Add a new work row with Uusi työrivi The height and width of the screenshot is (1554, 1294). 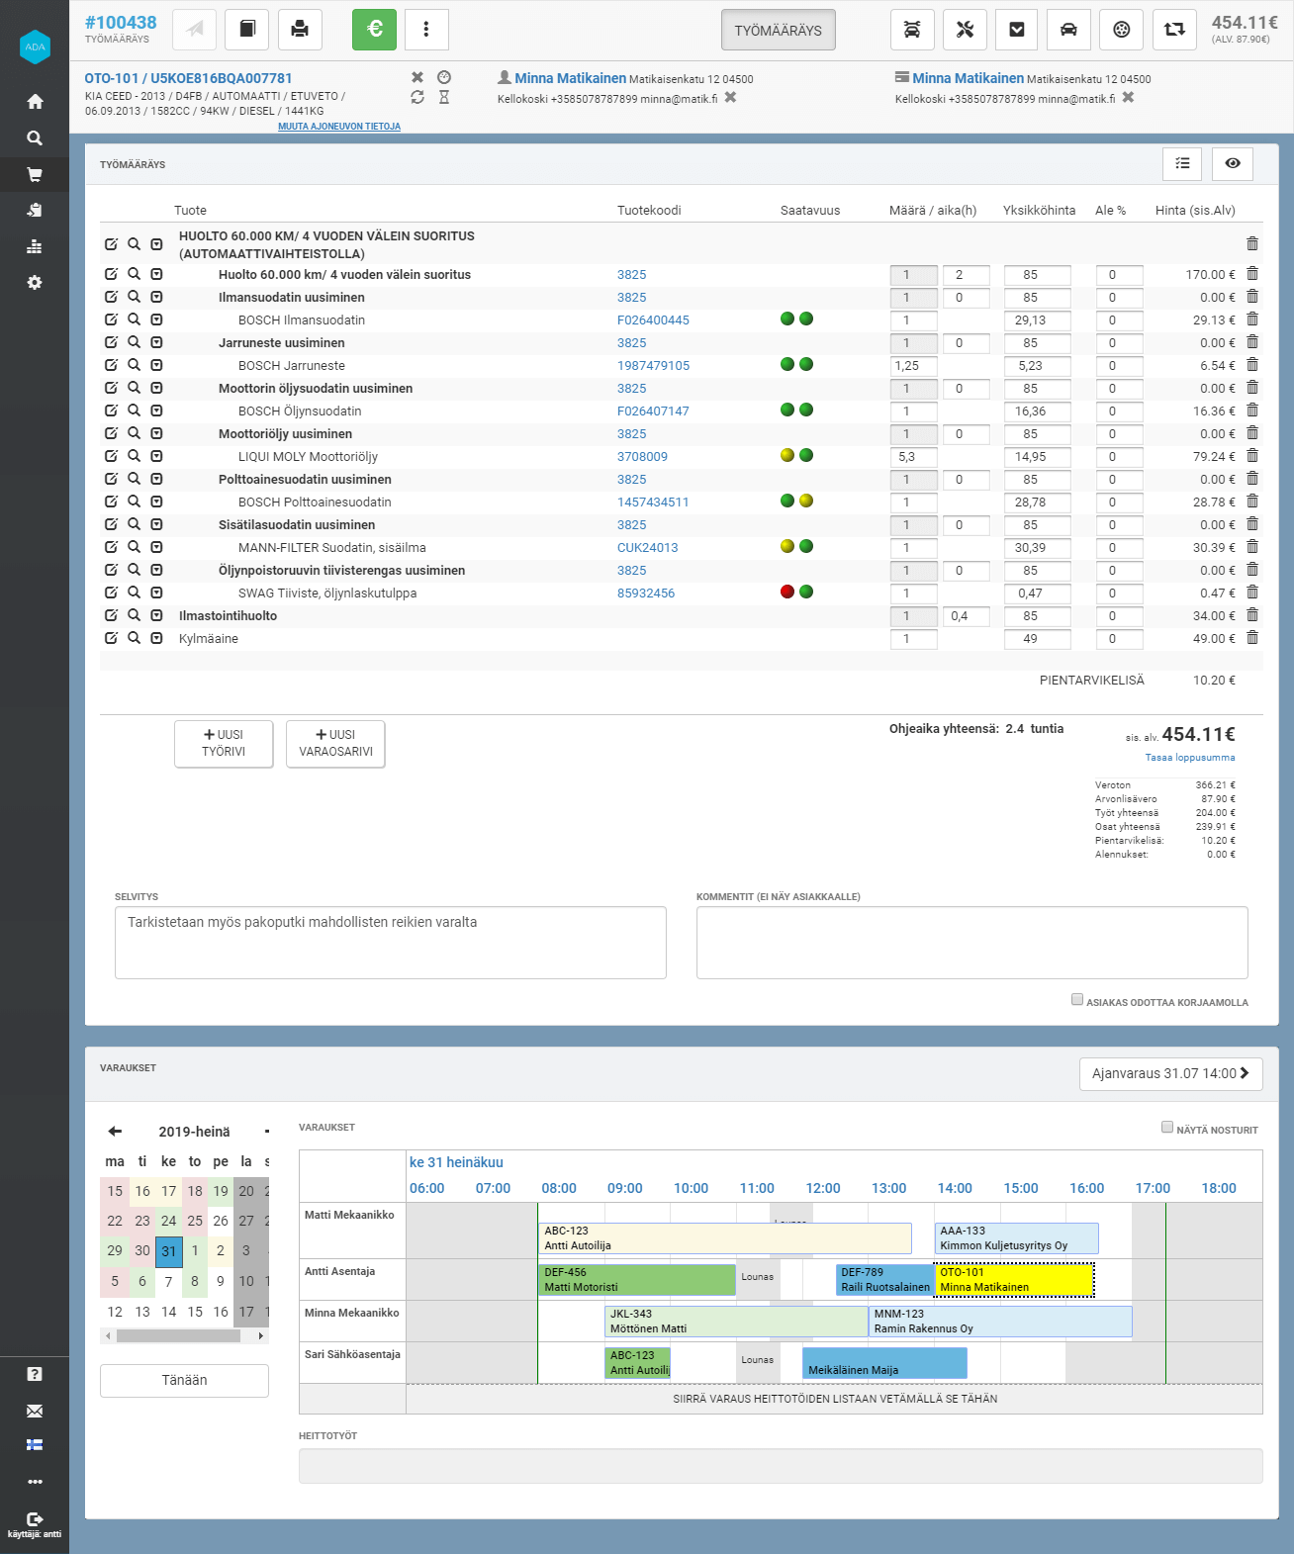[x=224, y=743]
